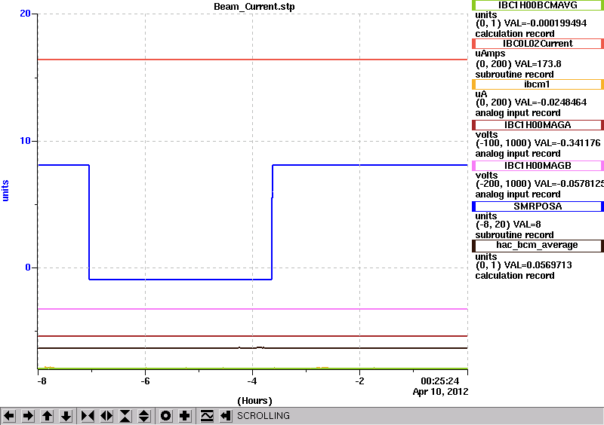Select the IBC1H00BCMAVG green legend label
The image size is (604, 425).
[x=538, y=5]
